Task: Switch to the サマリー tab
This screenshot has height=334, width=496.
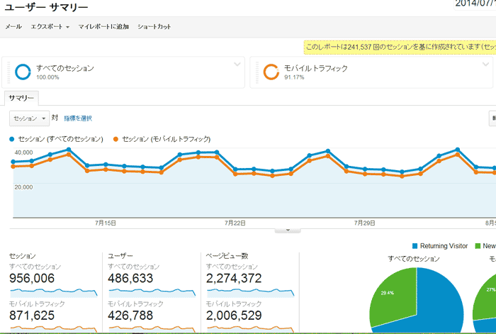Action: [x=22, y=99]
